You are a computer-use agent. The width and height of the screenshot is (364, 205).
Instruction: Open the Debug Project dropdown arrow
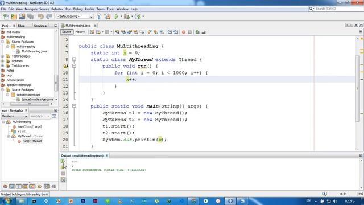tap(132, 17)
